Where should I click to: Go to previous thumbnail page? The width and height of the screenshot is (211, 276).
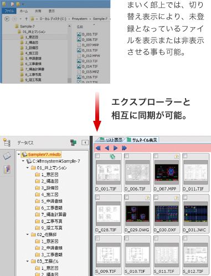point(107,148)
